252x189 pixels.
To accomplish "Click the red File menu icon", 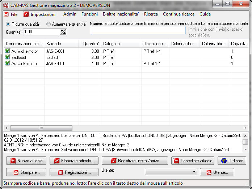I will pos(6,14).
